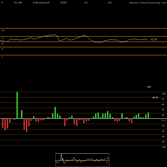Click the -100 label on MR axis

tap(164, 147)
